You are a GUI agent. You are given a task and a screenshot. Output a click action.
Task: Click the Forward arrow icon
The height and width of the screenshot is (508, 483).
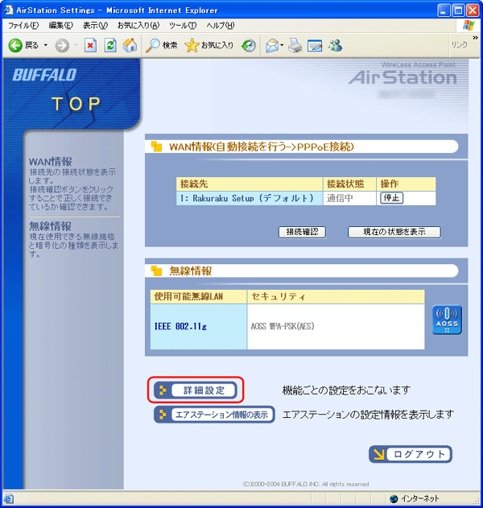(x=62, y=46)
